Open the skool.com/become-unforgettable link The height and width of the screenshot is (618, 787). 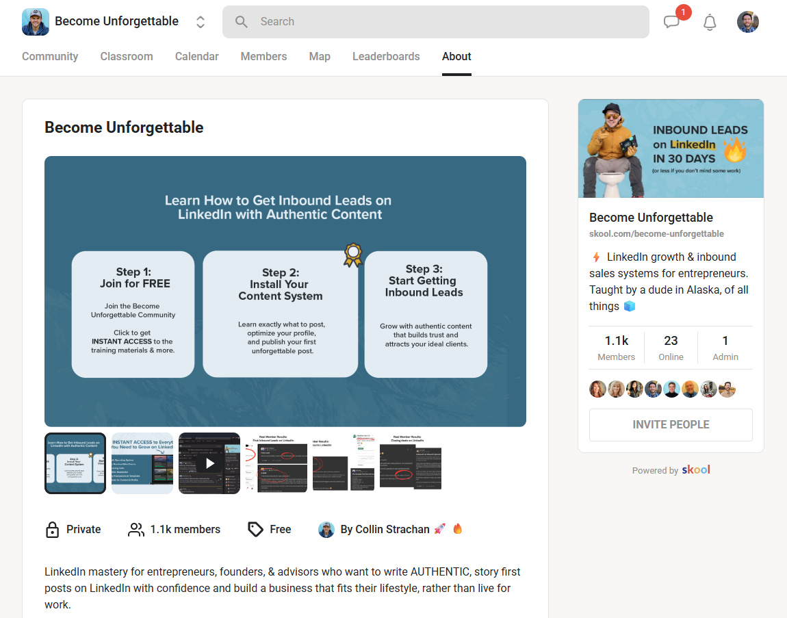coord(656,234)
